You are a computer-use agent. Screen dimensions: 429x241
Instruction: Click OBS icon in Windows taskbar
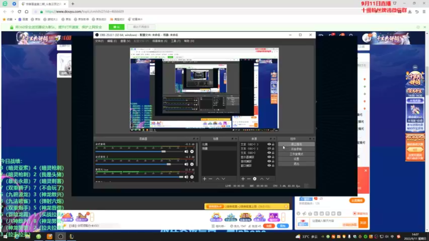coord(61,236)
